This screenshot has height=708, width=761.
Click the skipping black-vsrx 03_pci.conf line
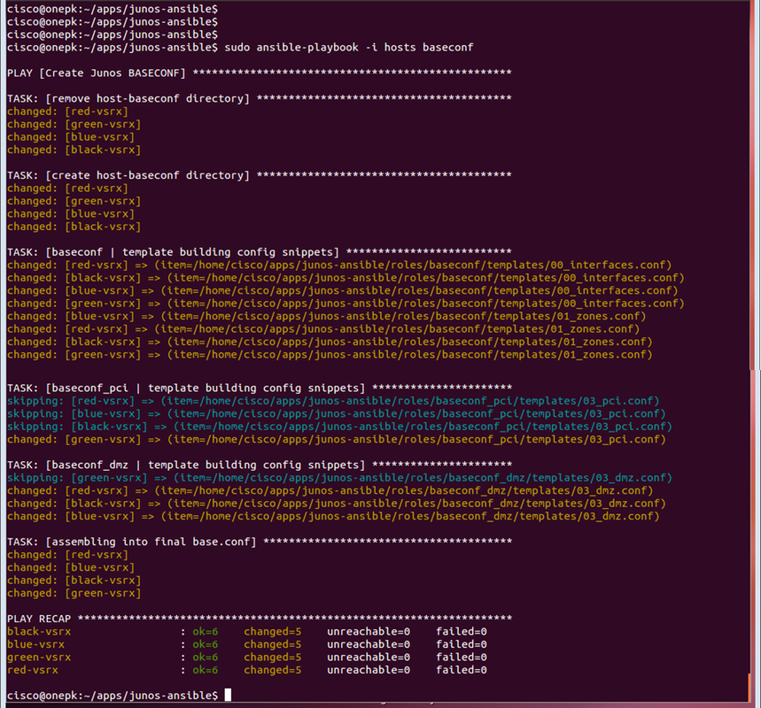(339, 427)
